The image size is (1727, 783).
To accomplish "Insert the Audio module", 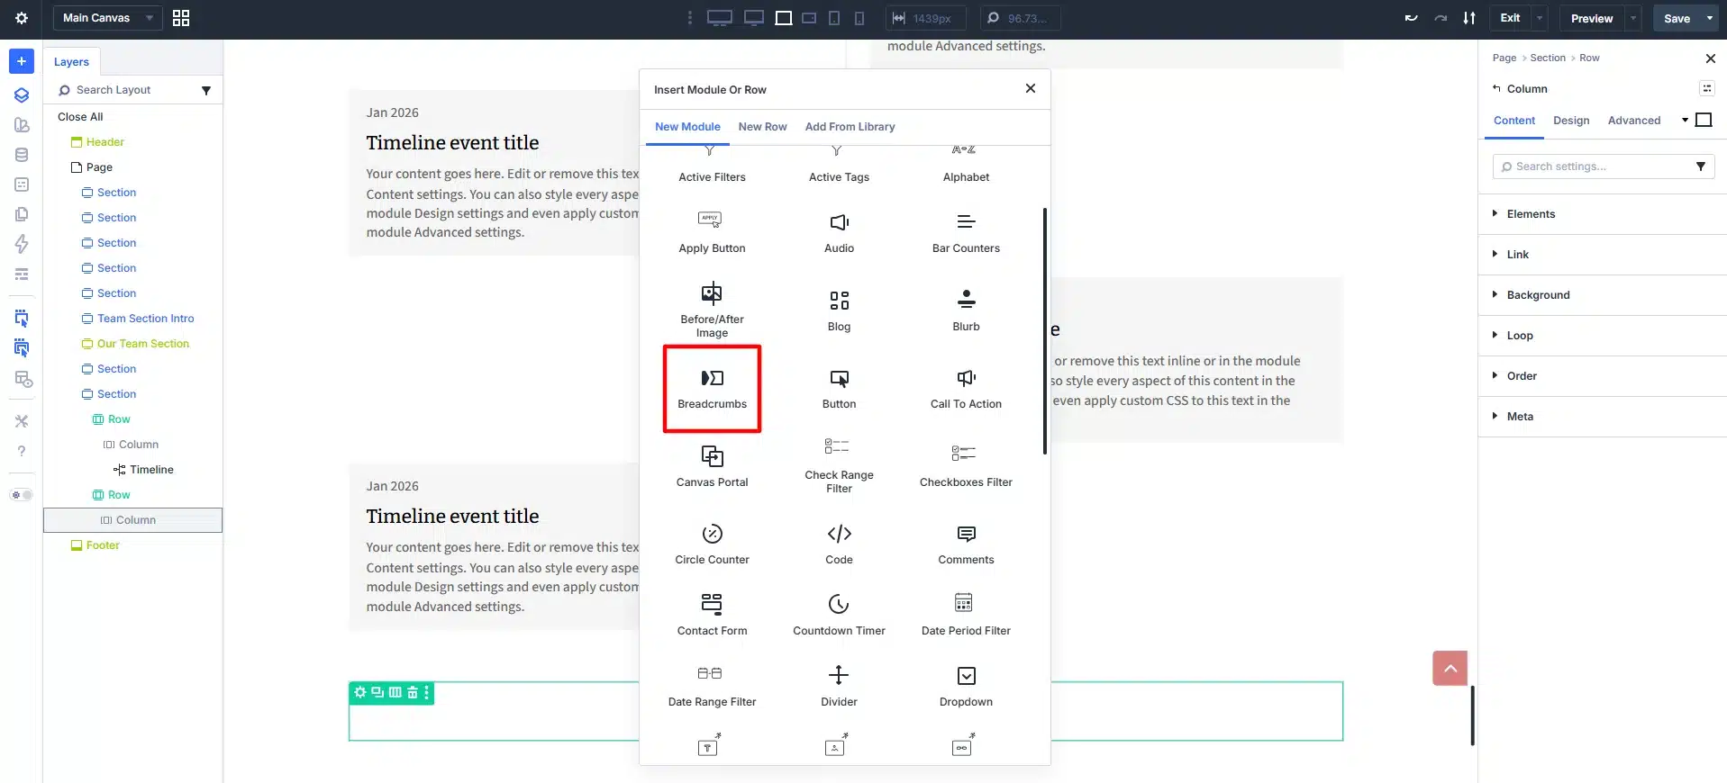I will point(839,233).
